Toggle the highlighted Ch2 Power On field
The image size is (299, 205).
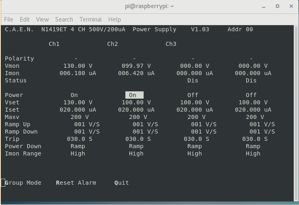click(134, 95)
